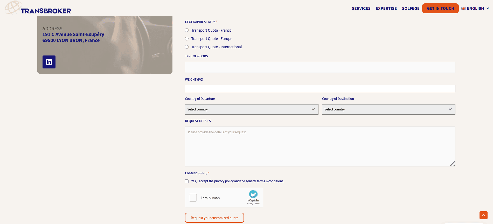
Task: Submit Request your customized quote button
Action: (x=214, y=218)
